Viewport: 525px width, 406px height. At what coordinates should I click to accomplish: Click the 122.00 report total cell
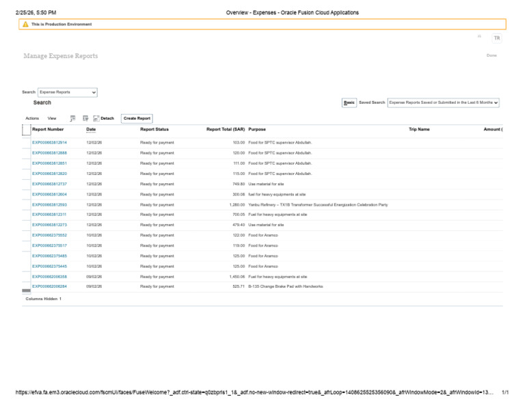point(239,235)
